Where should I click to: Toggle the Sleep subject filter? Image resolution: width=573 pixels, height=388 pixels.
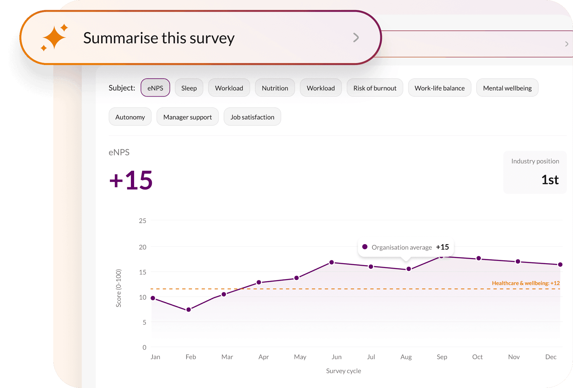[189, 88]
